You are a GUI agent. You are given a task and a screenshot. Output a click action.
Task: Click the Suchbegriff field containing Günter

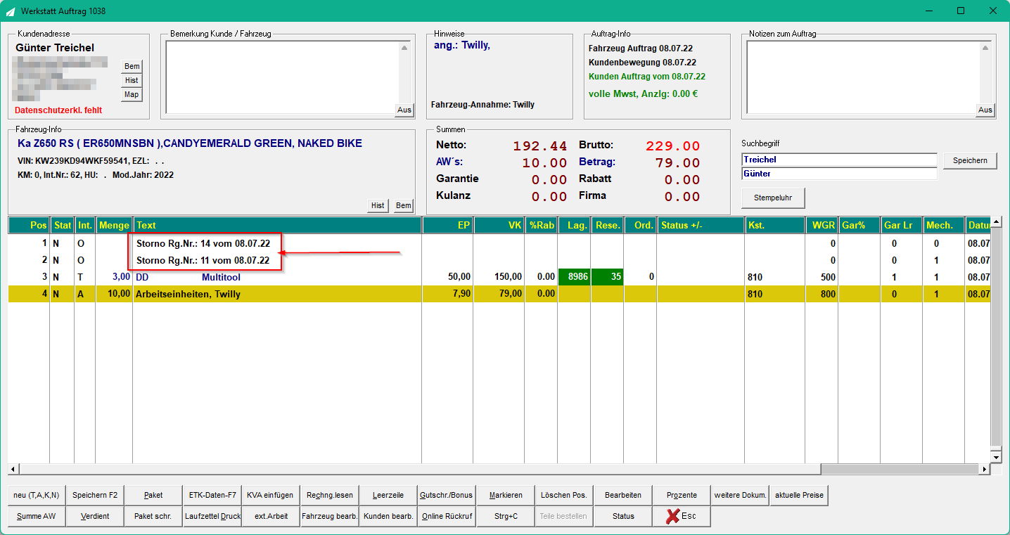[x=839, y=174]
